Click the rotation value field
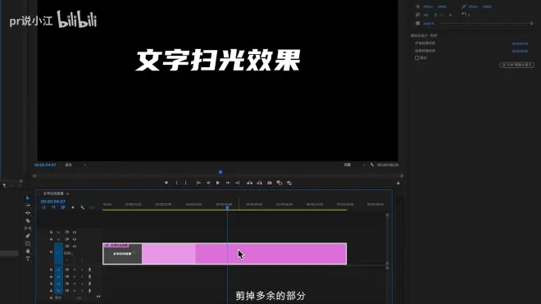Image resolution: width=541 pixels, height=304 pixels. (469, 16)
